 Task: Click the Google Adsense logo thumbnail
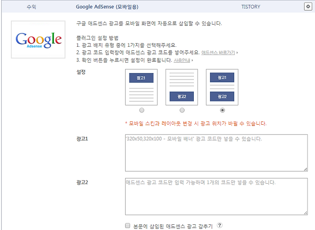click(x=38, y=39)
